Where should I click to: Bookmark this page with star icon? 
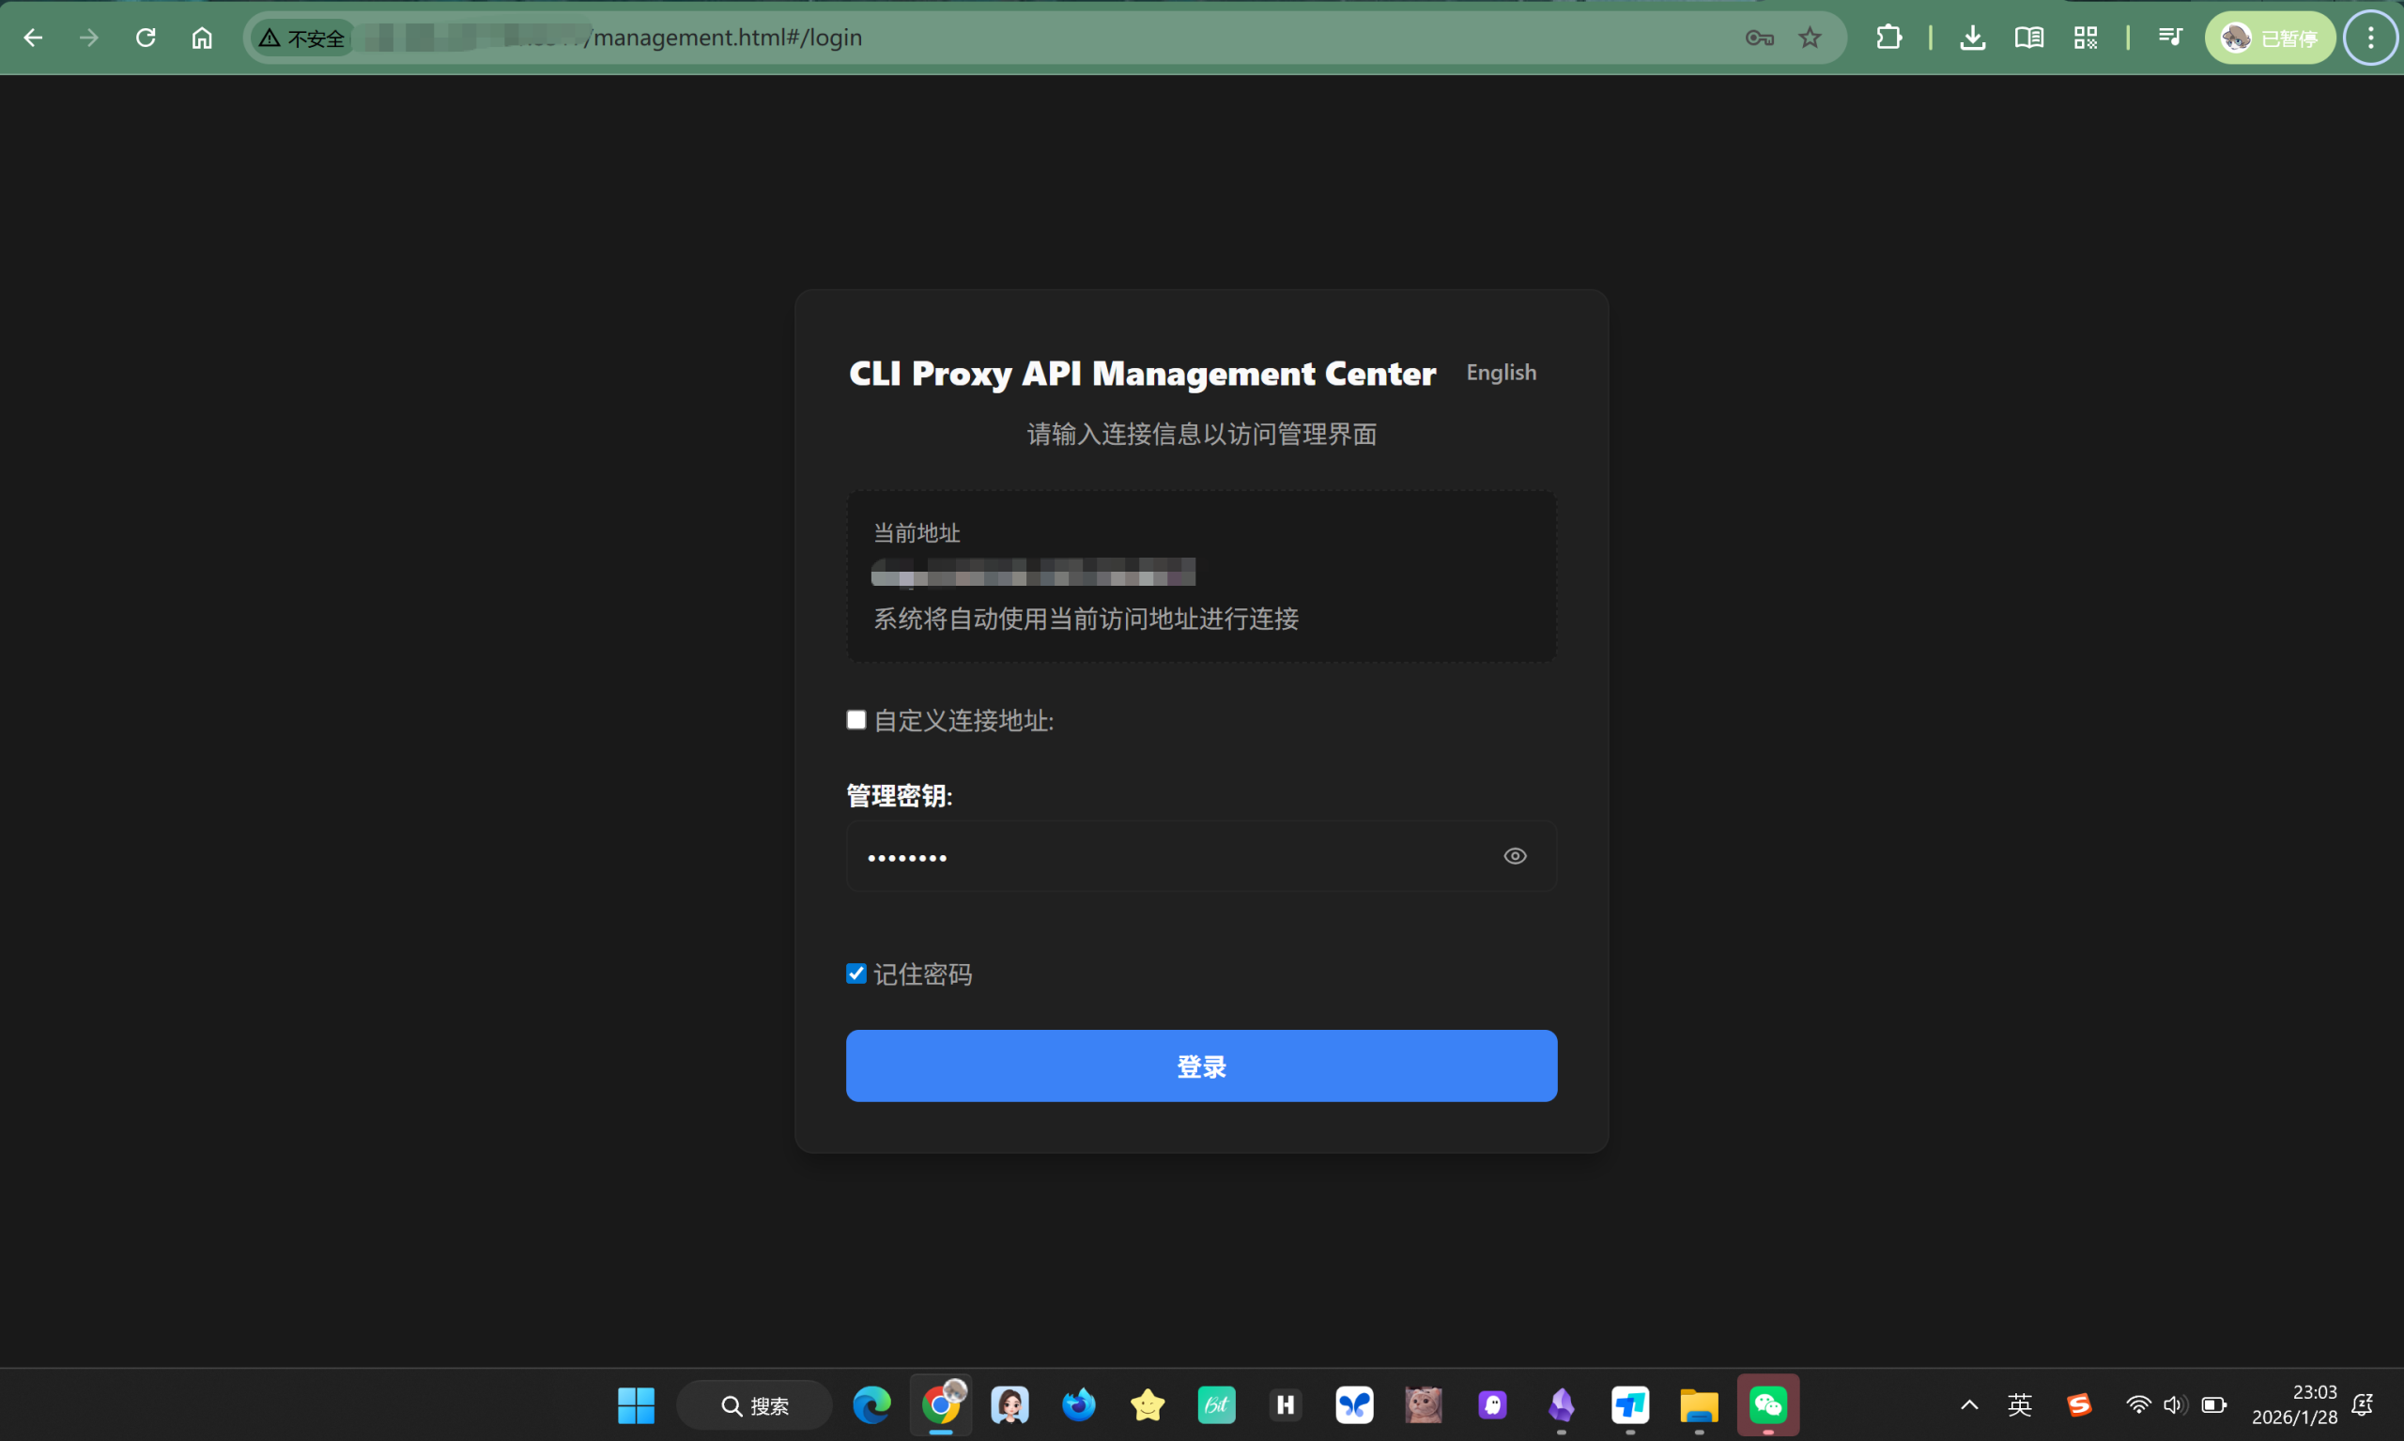click(1810, 38)
